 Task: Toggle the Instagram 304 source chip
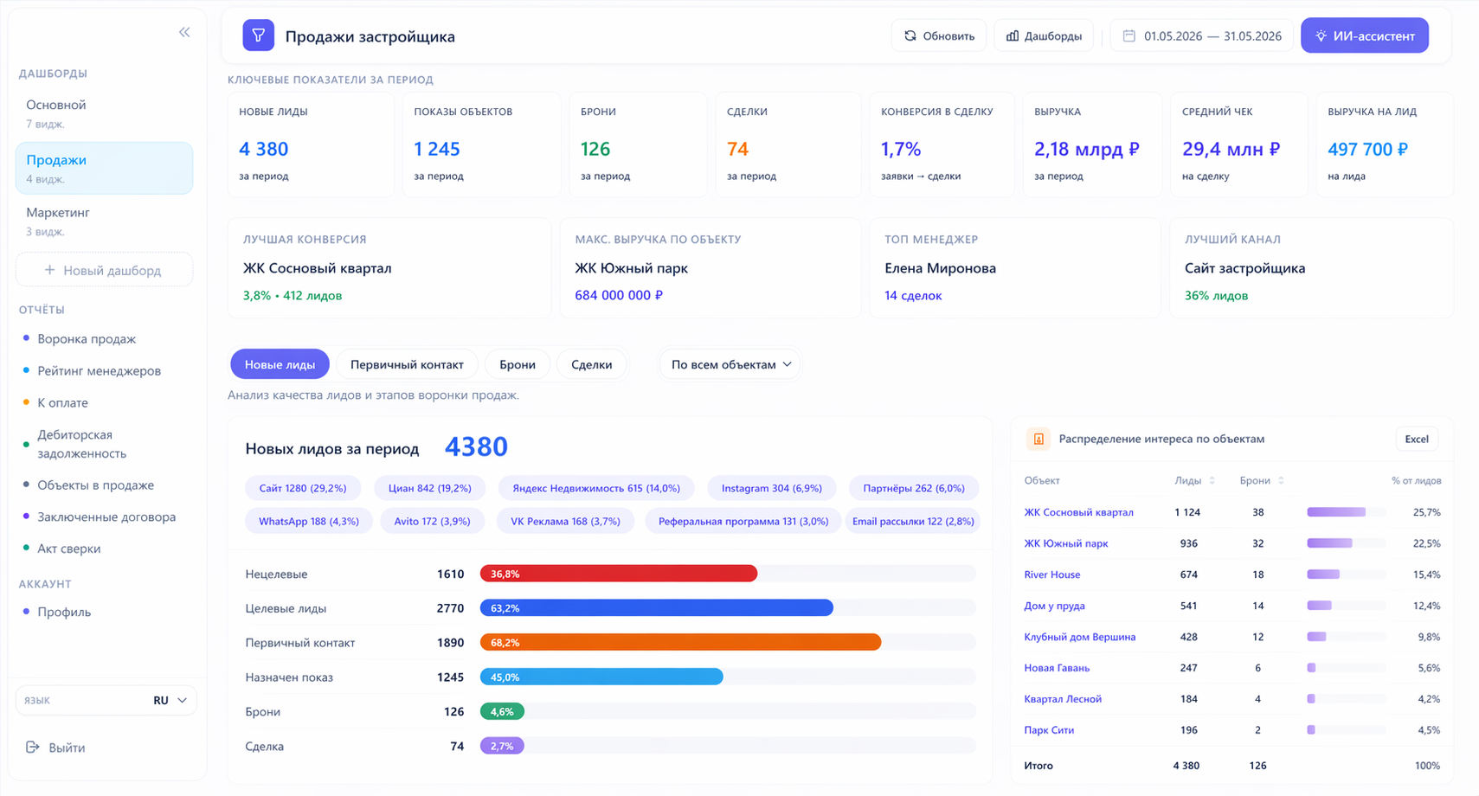pyautogui.click(x=772, y=488)
